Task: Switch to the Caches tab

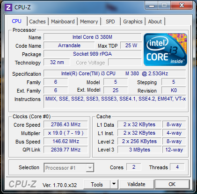Action: [x=37, y=22]
